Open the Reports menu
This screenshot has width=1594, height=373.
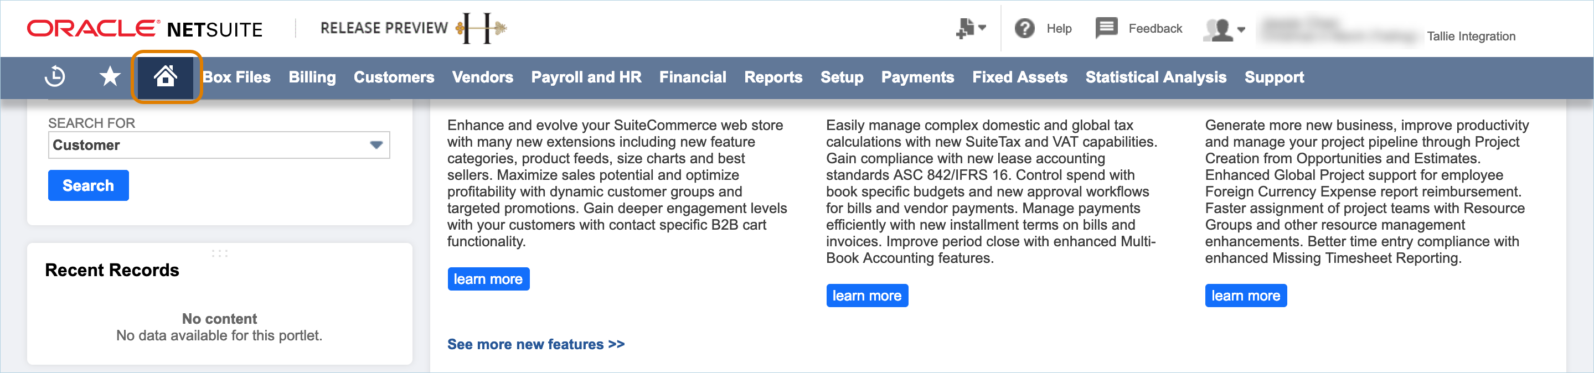click(773, 77)
